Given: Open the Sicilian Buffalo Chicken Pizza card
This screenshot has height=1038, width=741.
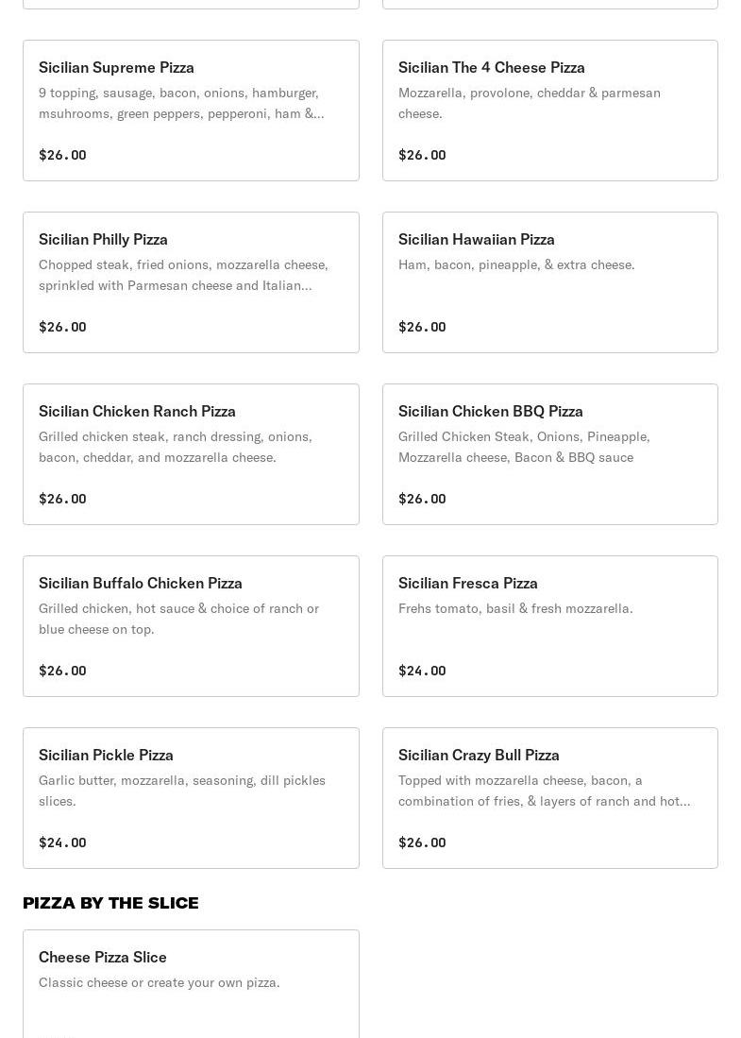Looking at the screenshot, I should [x=191, y=626].
